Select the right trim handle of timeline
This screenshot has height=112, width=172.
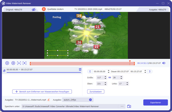[134, 63]
